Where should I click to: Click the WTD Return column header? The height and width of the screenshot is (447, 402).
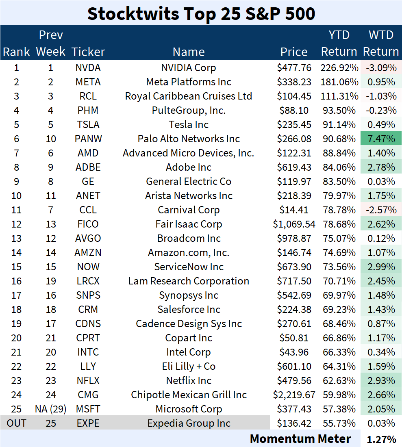(381, 43)
